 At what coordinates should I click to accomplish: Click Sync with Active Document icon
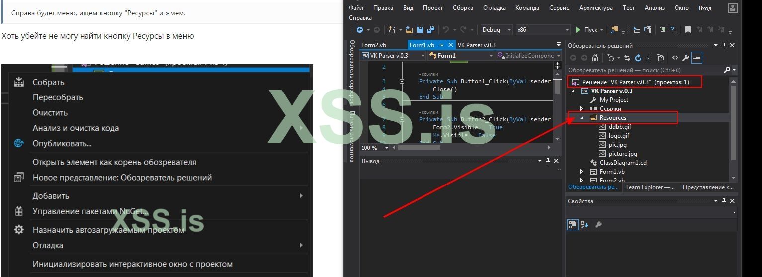pos(627,58)
